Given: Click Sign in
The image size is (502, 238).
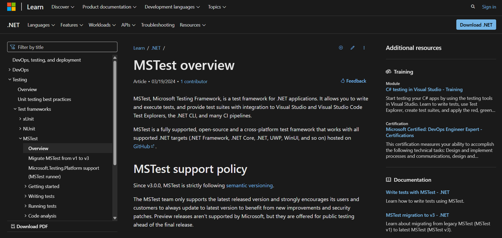Looking at the screenshot, I should point(489,7).
